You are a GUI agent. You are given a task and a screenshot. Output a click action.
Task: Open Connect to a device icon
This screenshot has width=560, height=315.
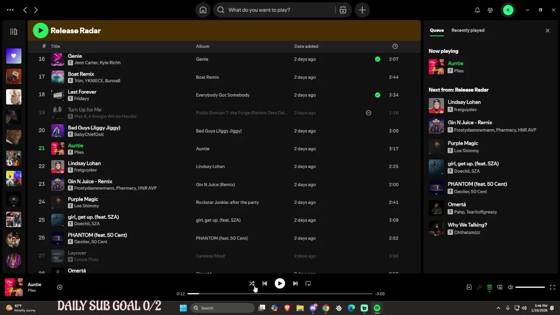click(500, 287)
